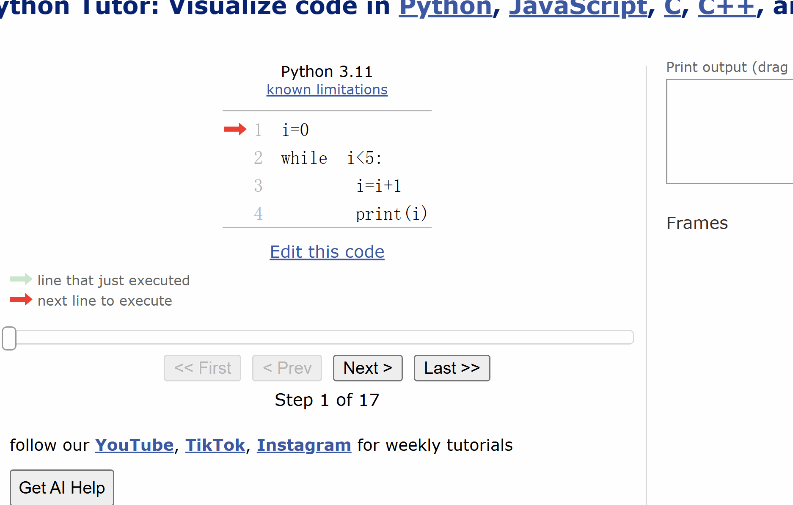Click the green 'line that just executed' legend arrow

tap(21, 279)
